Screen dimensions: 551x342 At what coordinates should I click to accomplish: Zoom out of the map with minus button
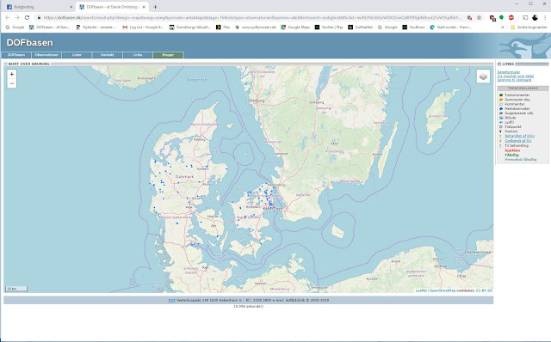pyautogui.click(x=11, y=83)
